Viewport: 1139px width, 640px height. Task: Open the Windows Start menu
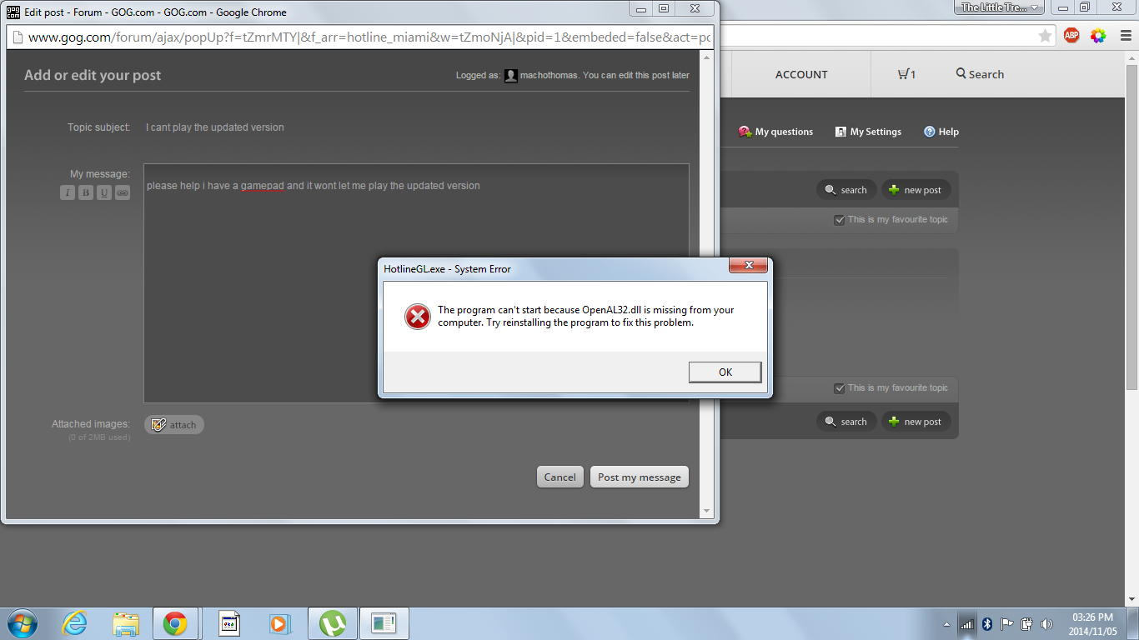click(22, 623)
